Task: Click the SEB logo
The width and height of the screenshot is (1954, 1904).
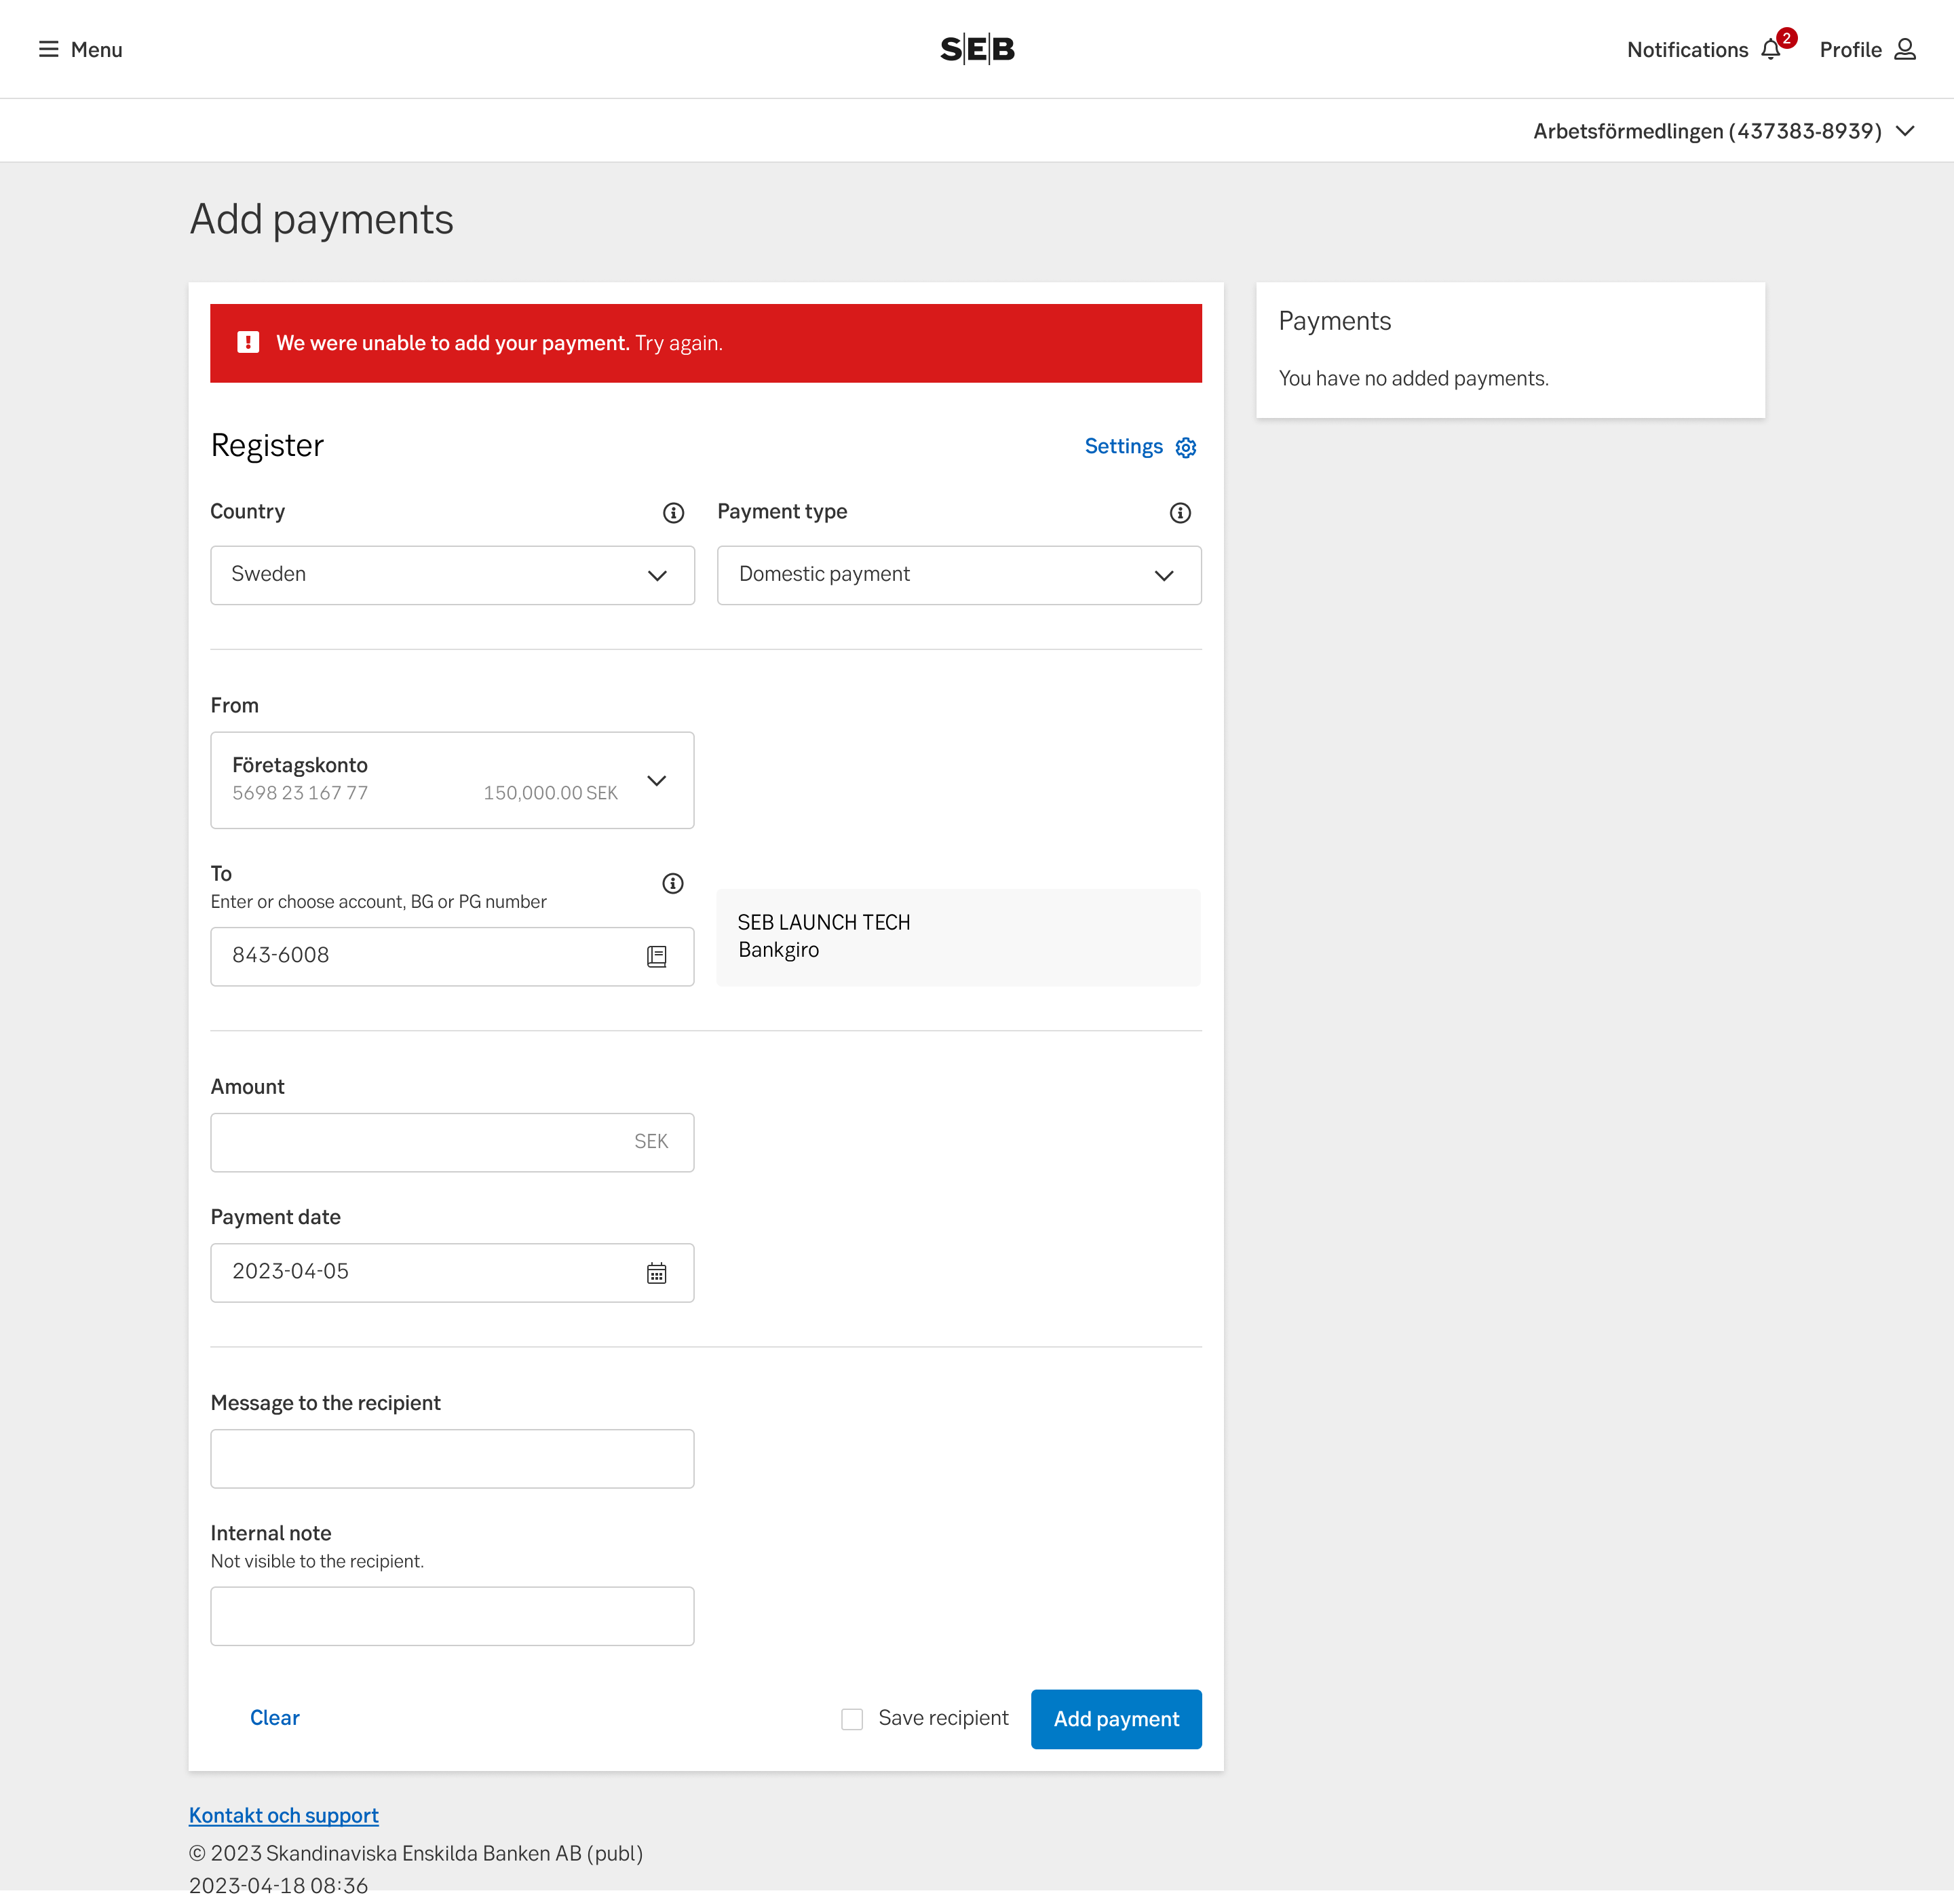Action: click(977, 49)
